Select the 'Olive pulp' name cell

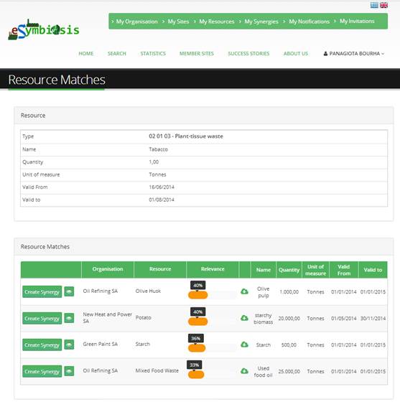point(263,292)
